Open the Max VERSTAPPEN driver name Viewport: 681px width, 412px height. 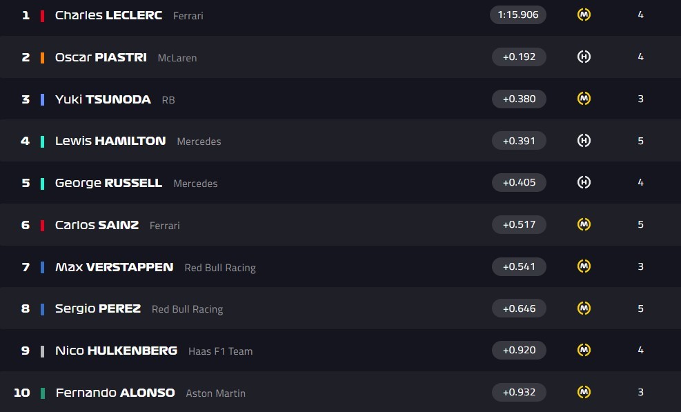coord(114,267)
